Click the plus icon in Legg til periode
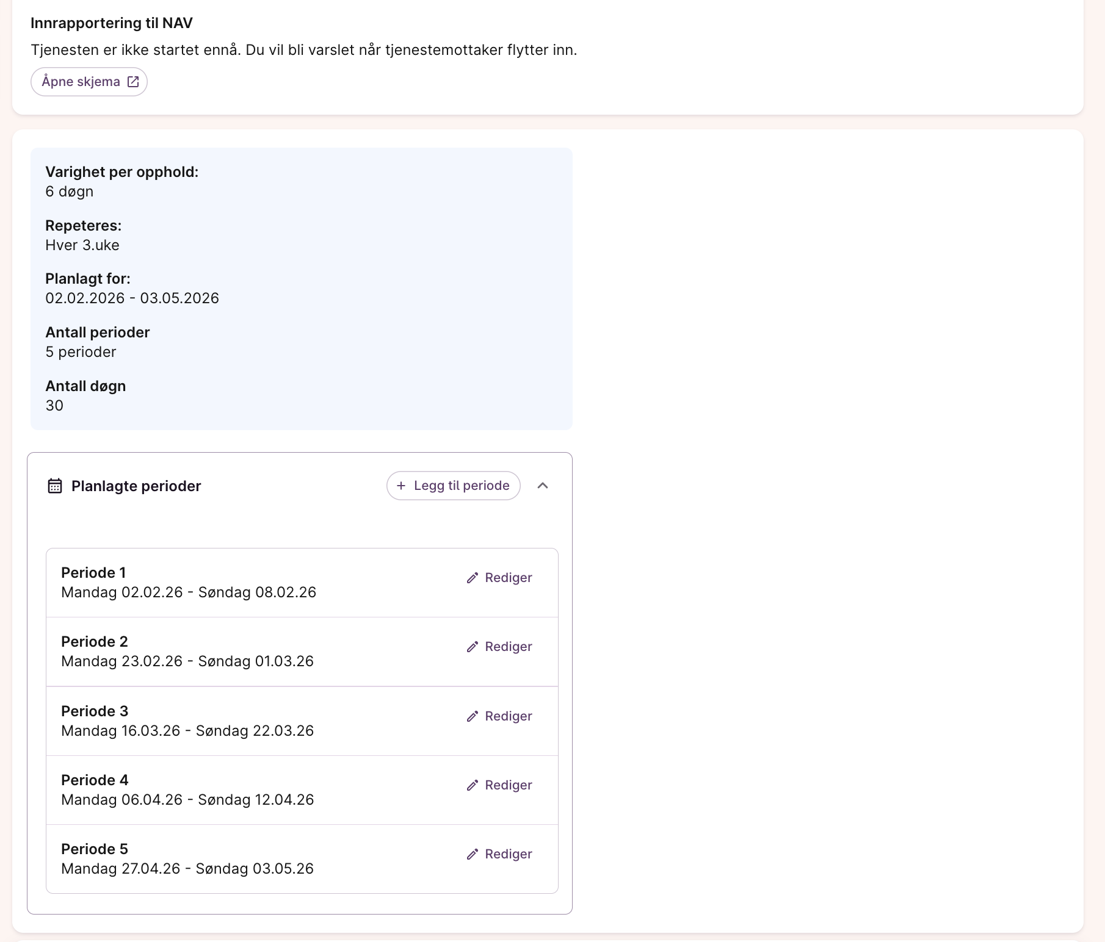This screenshot has height=942, width=1105. pyautogui.click(x=401, y=486)
